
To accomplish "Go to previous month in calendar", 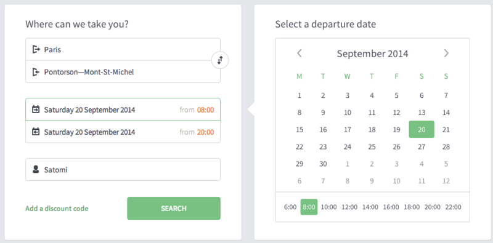I will (299, 54).
